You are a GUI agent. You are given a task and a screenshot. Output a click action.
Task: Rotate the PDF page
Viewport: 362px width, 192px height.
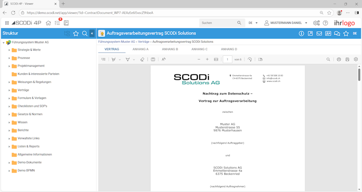(249, 59)
